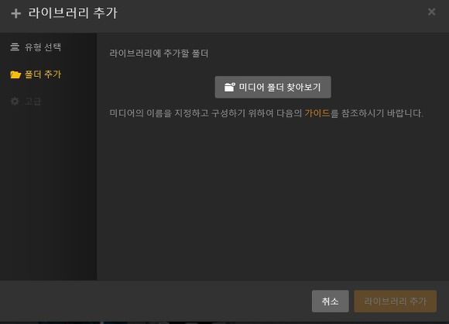
Task: Open the dimmed 고급 settings step
Action: 26,102
